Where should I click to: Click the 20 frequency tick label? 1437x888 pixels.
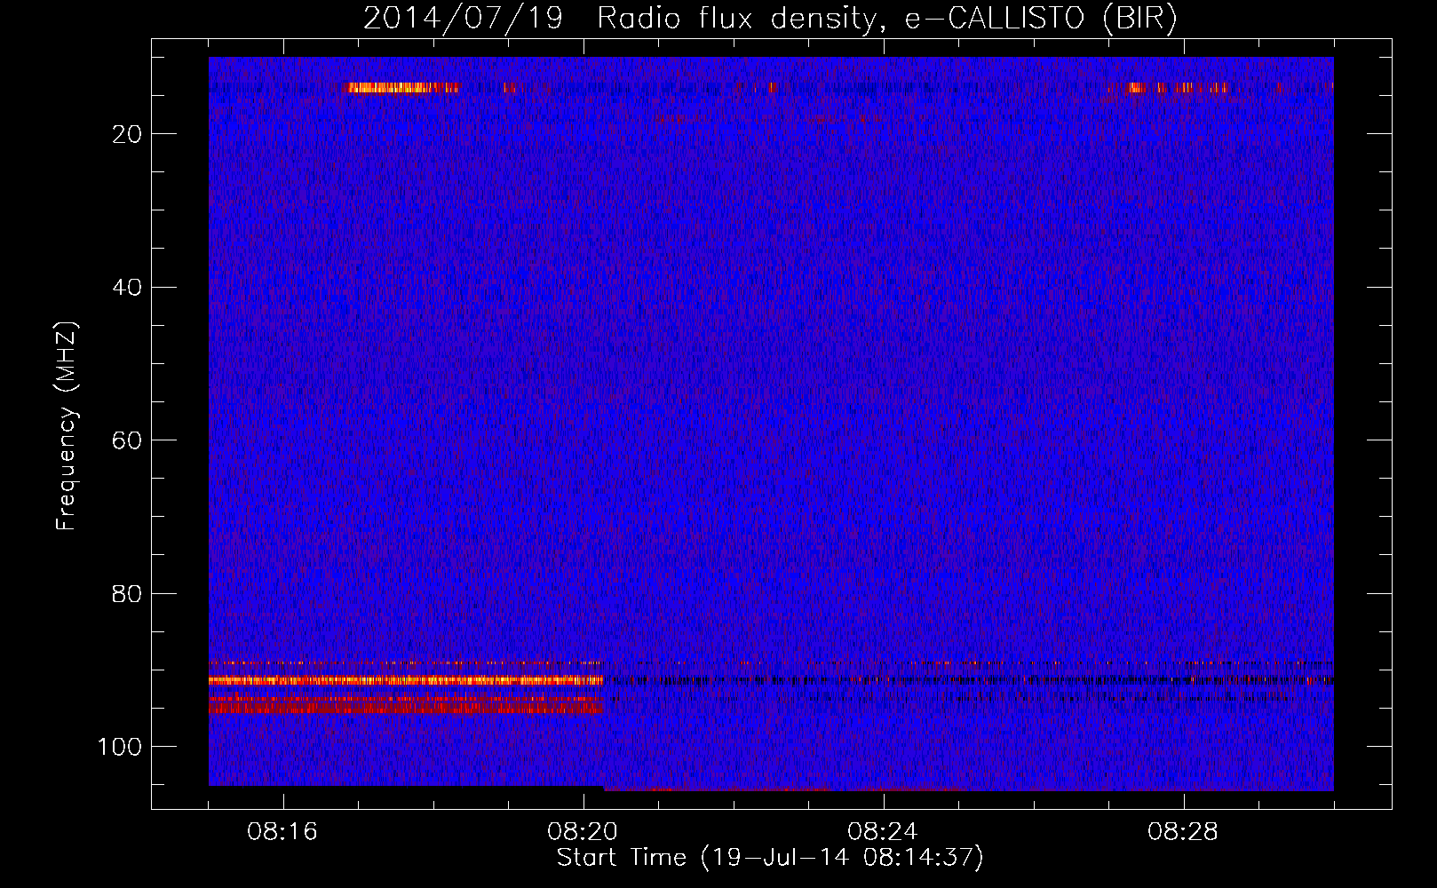coord(127,134)
